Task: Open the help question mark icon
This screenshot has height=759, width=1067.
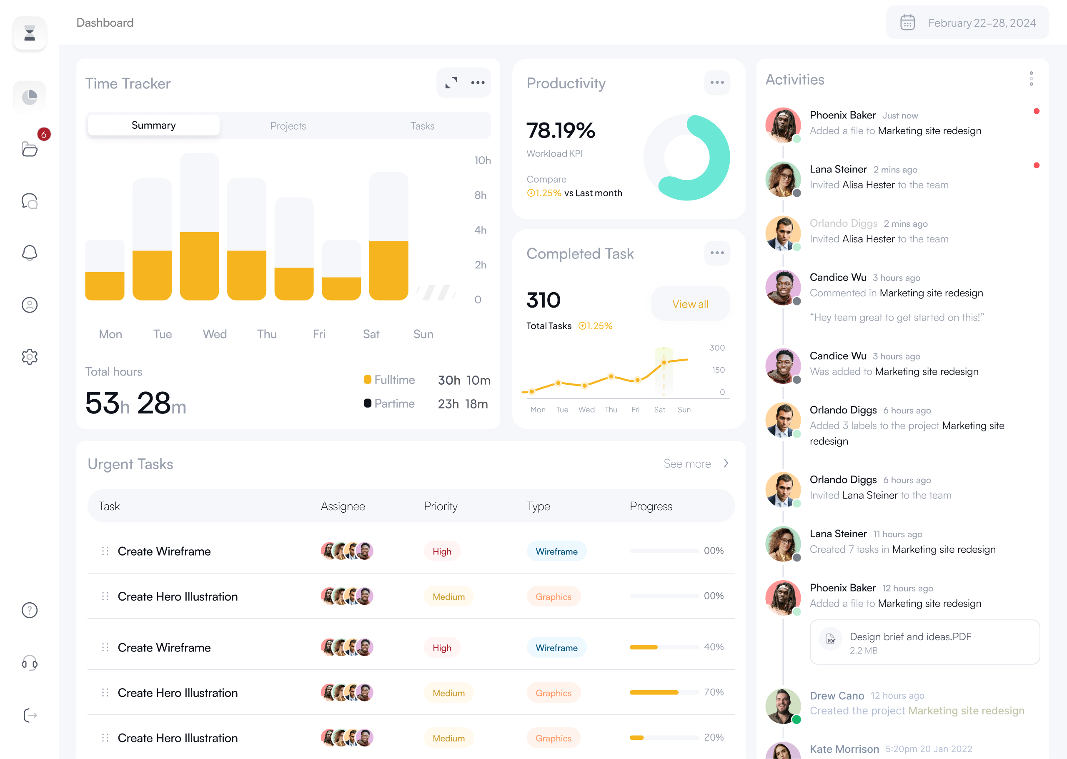Action: click(x=30, y=610)
